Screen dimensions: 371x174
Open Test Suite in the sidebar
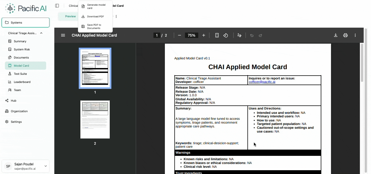20,74
